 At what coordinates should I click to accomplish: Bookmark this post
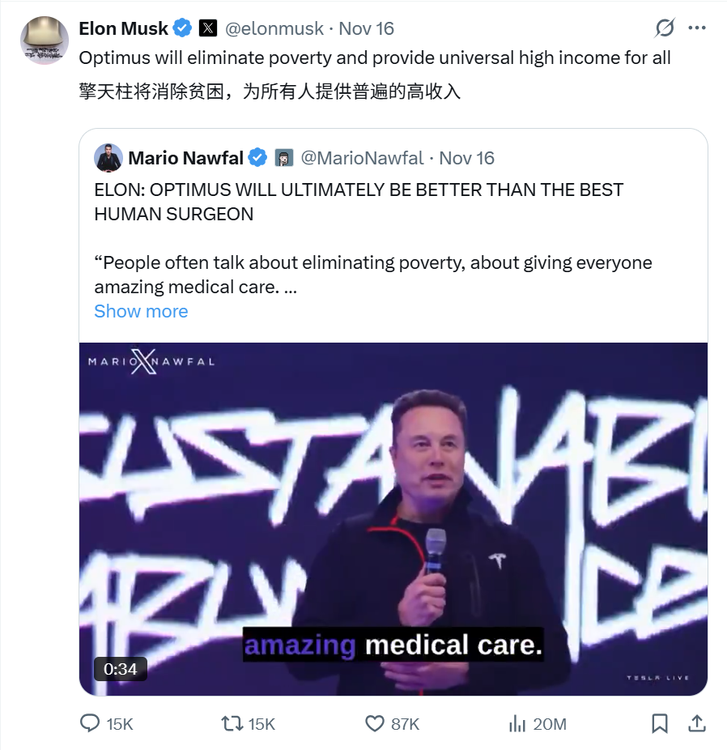point(660,723)
